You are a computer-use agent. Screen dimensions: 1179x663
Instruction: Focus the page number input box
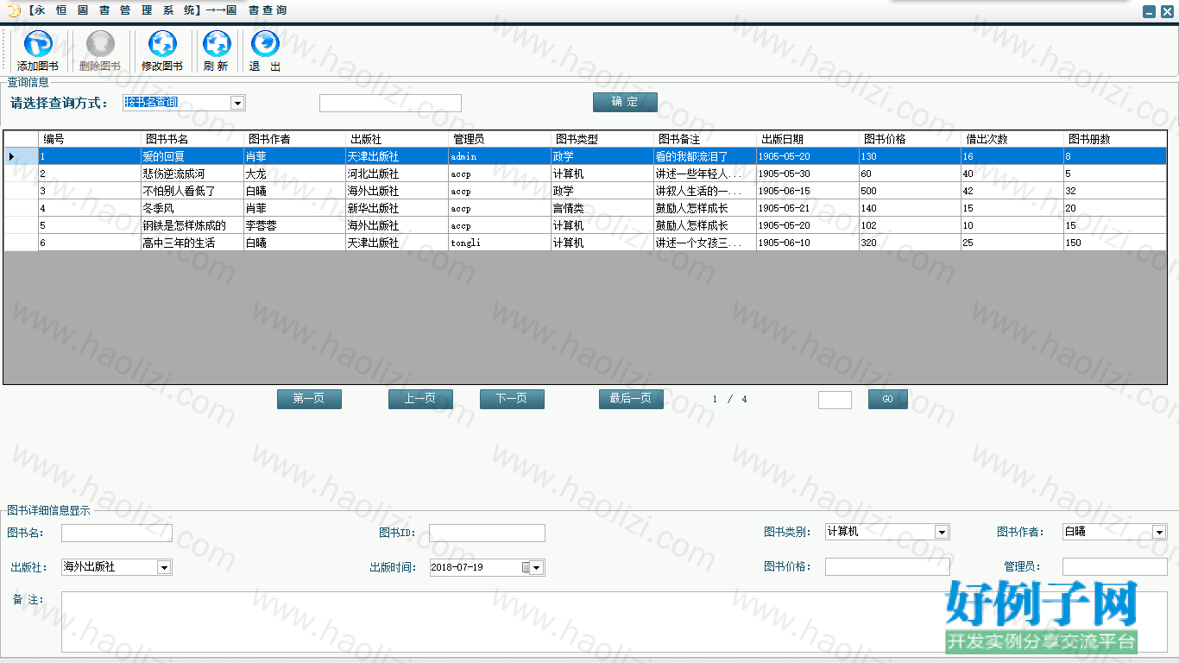(835, 400)
